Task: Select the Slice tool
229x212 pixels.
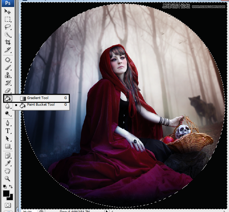Action: 8,50
